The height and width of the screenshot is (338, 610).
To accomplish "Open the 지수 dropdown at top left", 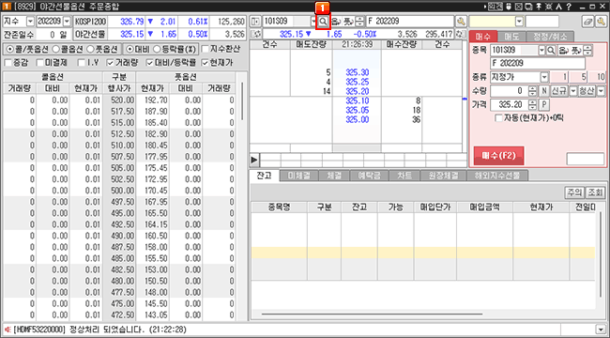I will (x=30, y=21).
